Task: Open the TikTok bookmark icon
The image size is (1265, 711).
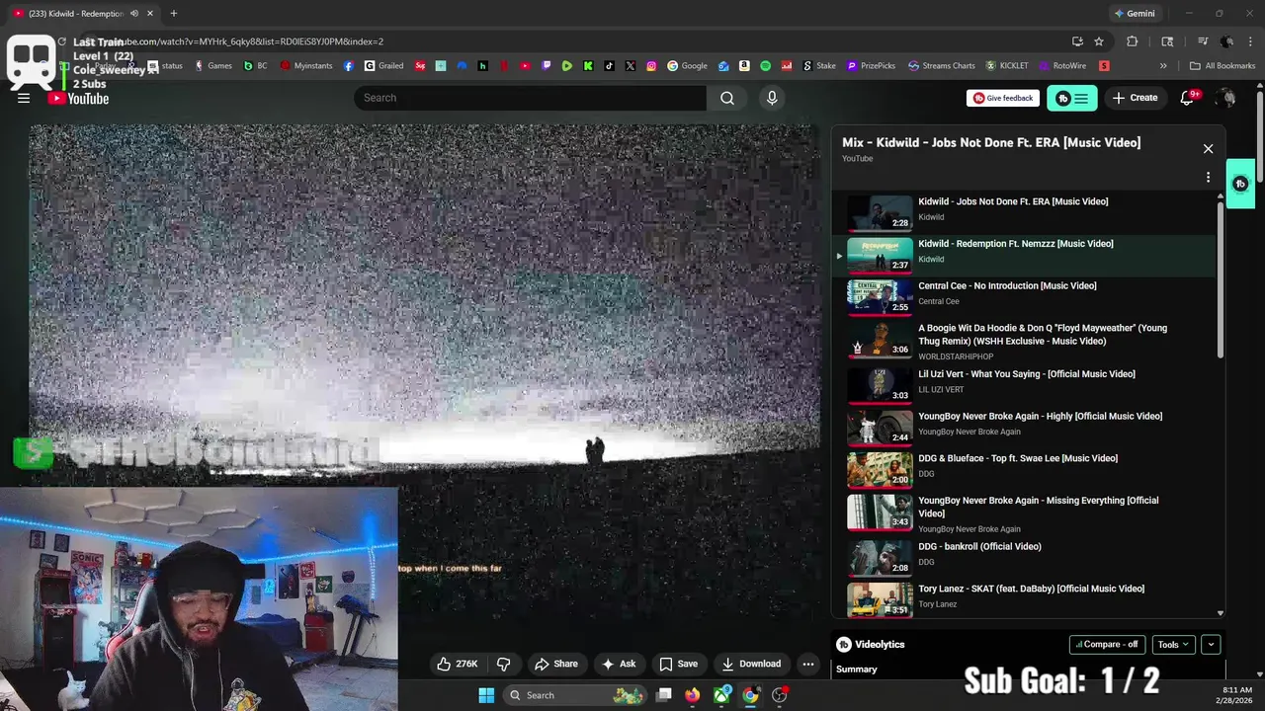Action: [x=609, y=66]
